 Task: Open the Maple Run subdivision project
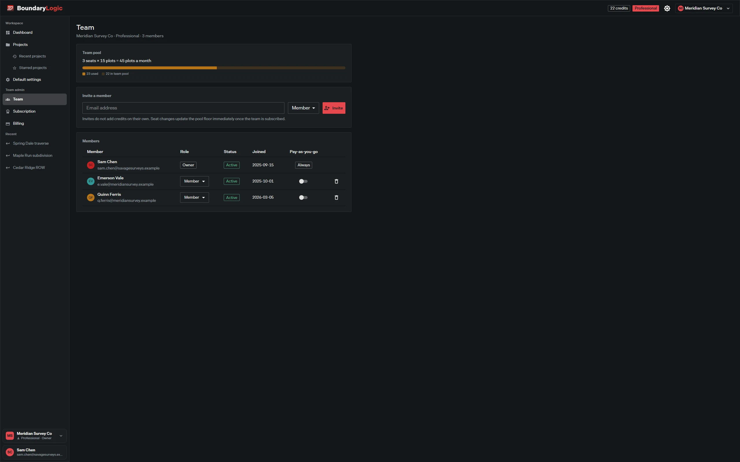coord(35,156)
